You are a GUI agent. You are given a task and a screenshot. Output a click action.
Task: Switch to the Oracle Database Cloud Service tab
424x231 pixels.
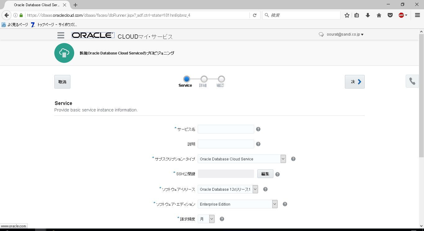coord(36,5)
